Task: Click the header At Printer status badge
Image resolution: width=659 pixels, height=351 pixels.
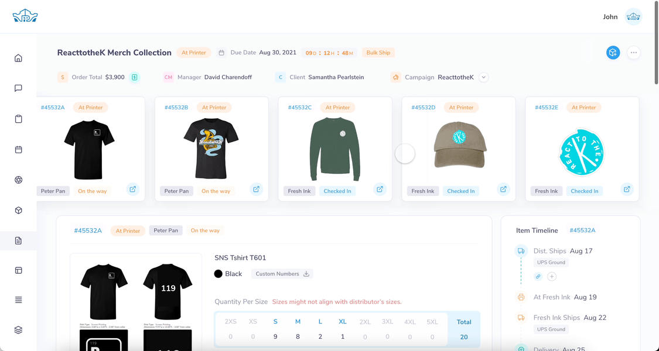Action: pos(194,53)
